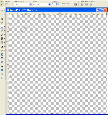
Task: Select the Pen tool
Action: (x=2, y=74)
